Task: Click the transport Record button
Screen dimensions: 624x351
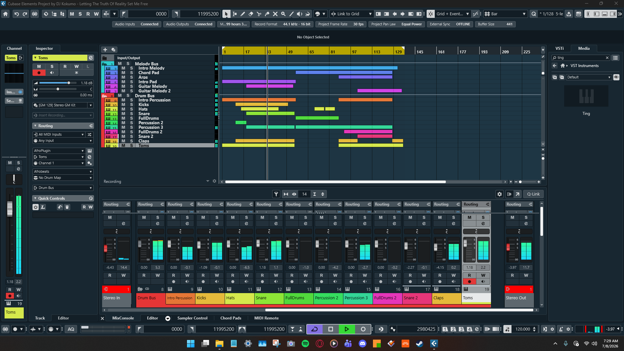Action: [363, 329]
